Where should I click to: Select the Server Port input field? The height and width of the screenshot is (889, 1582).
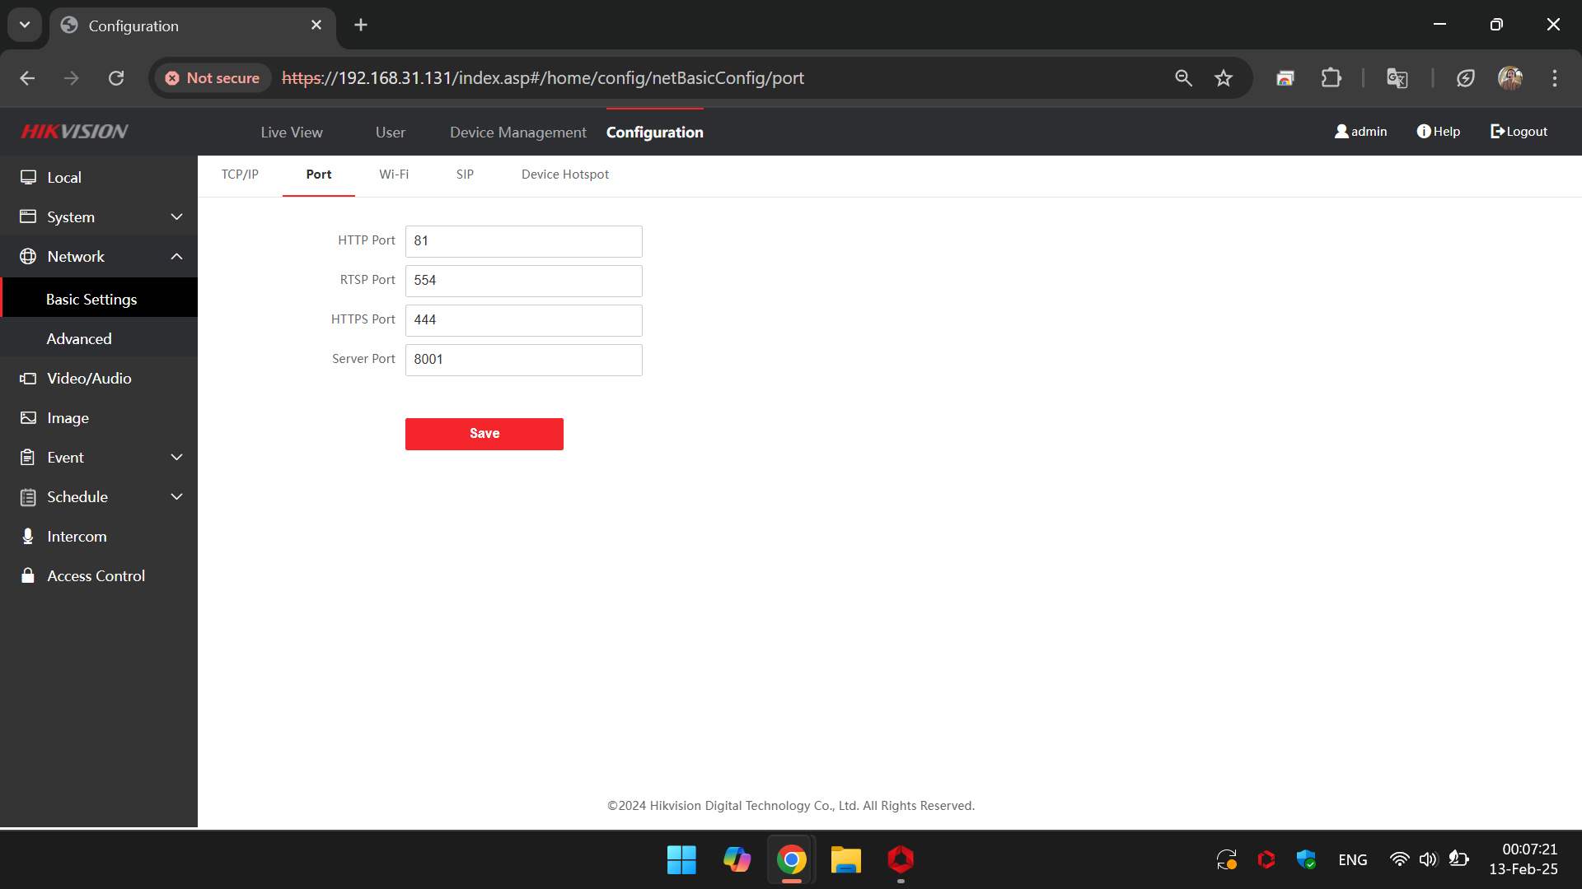pyautogui.click(x=523, y=360)
